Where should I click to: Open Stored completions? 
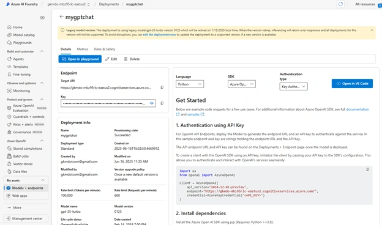(24, 149)
